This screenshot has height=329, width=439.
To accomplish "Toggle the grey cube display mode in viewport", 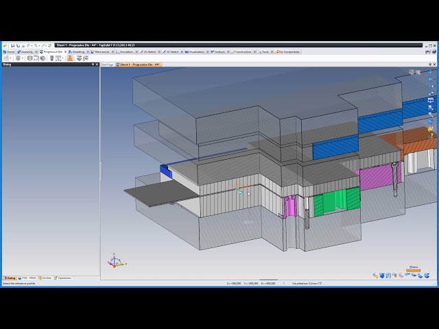I will pyautogui.click(x=412, y=72).
